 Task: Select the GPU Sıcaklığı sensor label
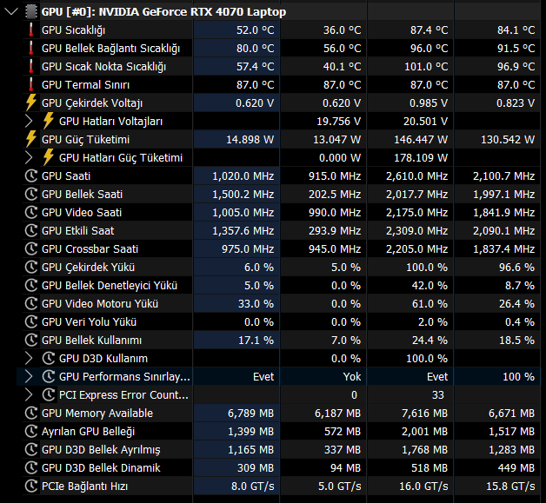pyautogui.click(x=74, y=30)
